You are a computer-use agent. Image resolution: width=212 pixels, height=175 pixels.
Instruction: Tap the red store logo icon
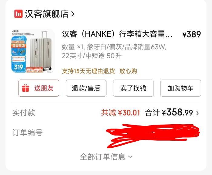point(18,14)
